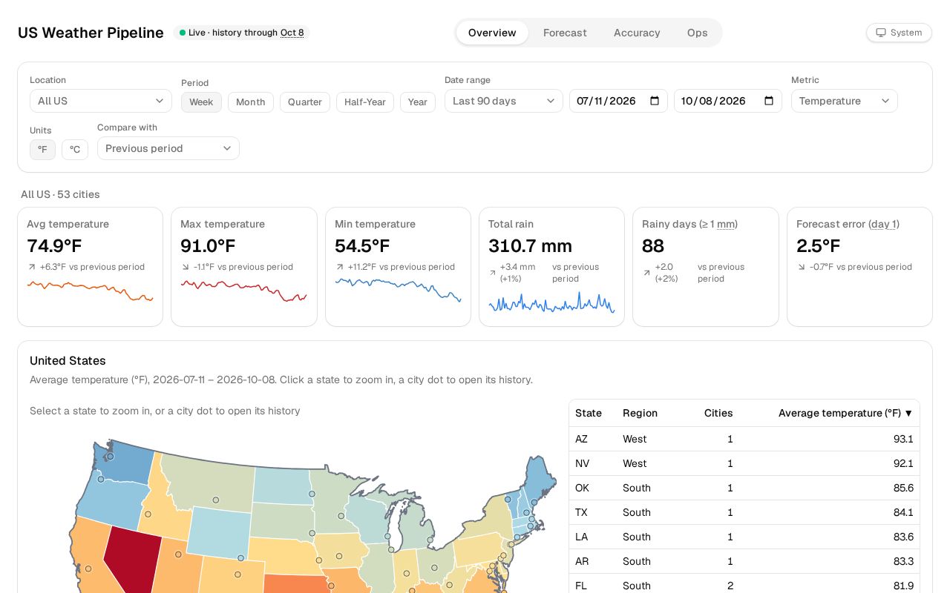This screenshot has height=593, width=950.
Task: Click the LA 83.6 table row
Action: point(744,537)
